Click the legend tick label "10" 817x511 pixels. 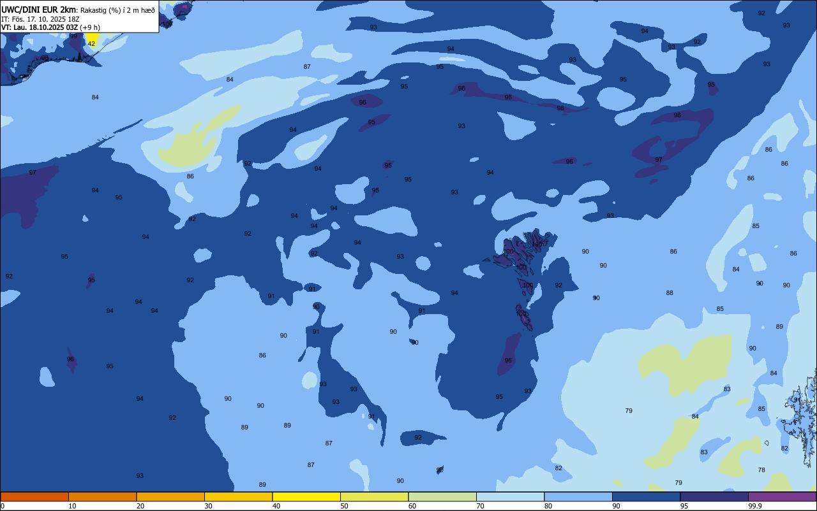tap(72, 506)
